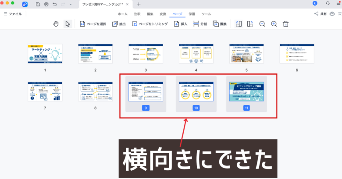This screenshot has width=342, height=179.
Task: Rotate pages left using rotate icon
Action: click(x=239, y=24)
